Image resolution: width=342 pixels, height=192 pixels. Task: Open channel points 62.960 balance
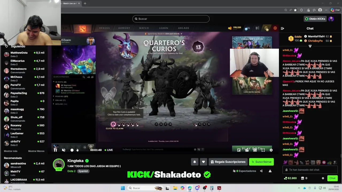290,178
